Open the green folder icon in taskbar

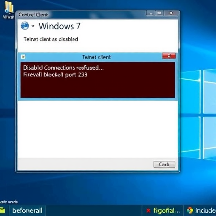(3, 211)
